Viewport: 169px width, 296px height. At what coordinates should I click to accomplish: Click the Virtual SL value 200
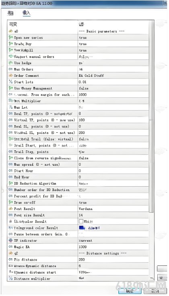coord(82,133)
